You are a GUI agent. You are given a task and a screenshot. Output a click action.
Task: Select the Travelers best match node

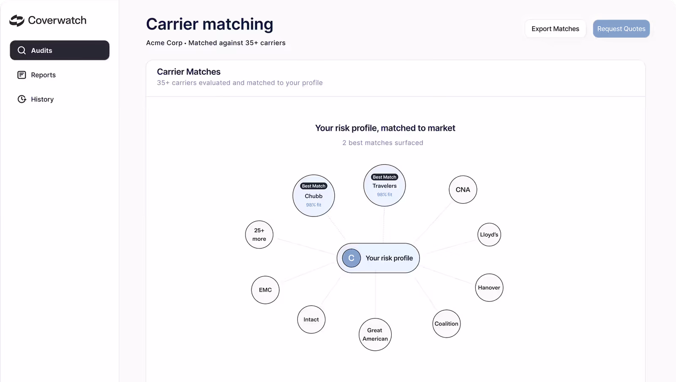click(x=384, y=185)
